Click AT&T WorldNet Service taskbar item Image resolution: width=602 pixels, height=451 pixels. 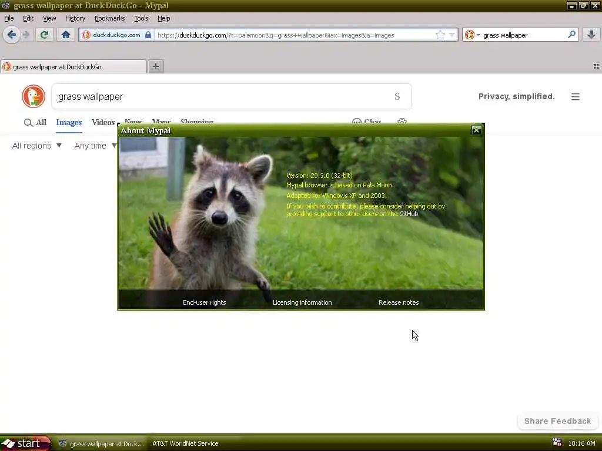pos(185,444)
